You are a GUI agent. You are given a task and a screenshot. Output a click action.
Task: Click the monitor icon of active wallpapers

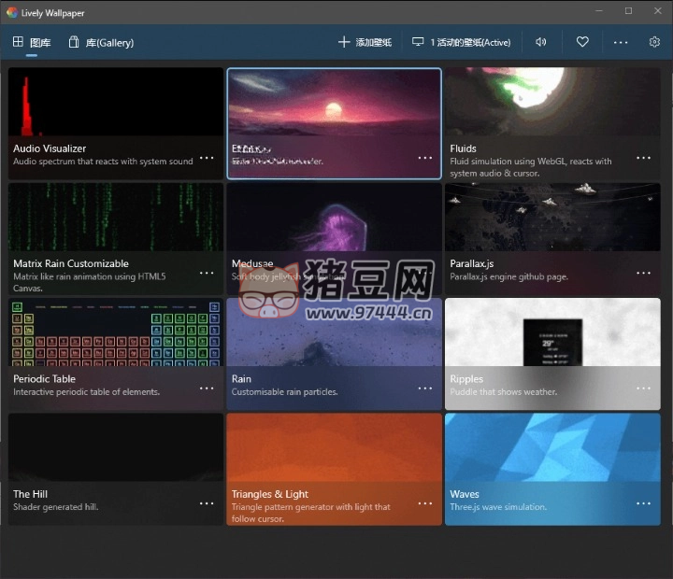point(418,42)
